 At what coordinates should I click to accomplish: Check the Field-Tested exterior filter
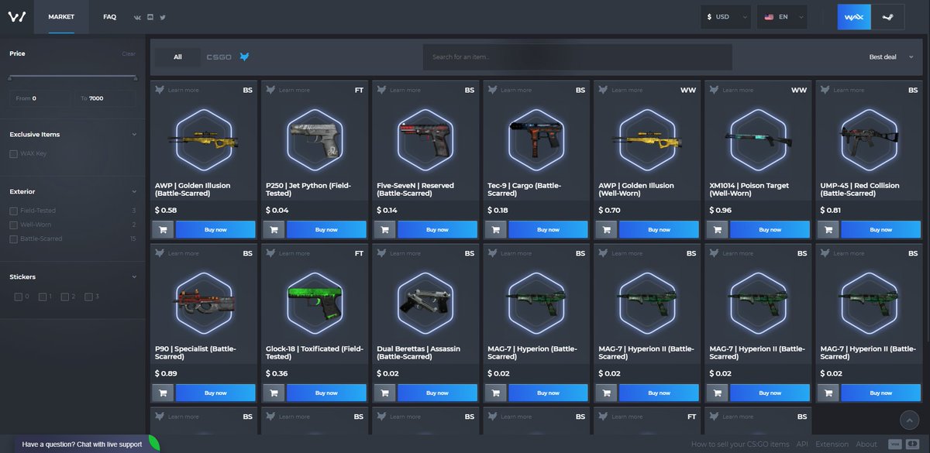[13, 211]
